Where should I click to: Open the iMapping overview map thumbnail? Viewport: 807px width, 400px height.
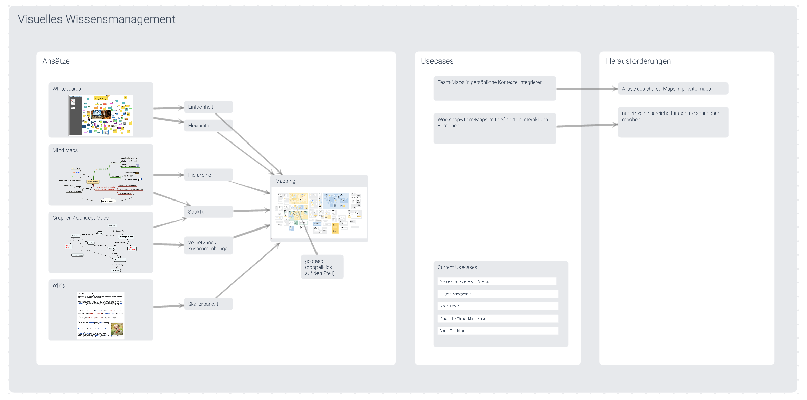[319, 213]
